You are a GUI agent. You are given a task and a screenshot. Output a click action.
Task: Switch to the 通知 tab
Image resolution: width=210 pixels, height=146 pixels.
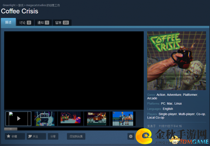click(43, 23)
